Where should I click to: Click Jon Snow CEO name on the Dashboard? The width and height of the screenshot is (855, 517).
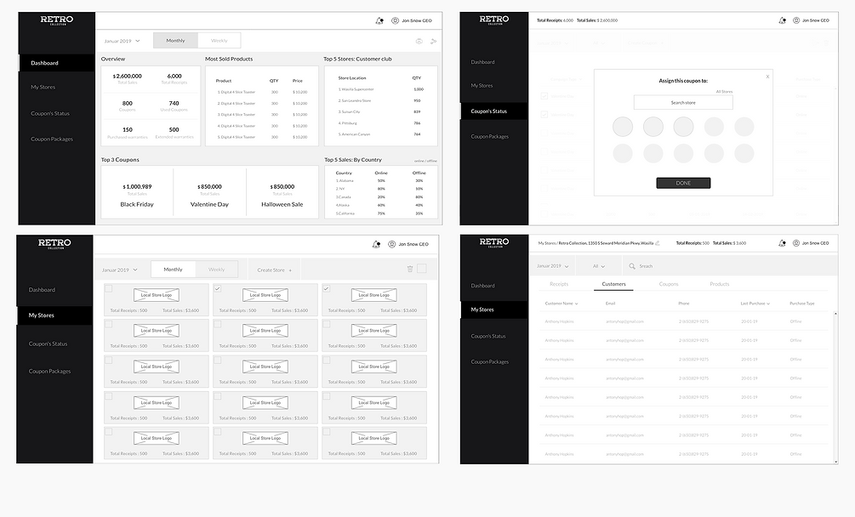pos(417,20)
